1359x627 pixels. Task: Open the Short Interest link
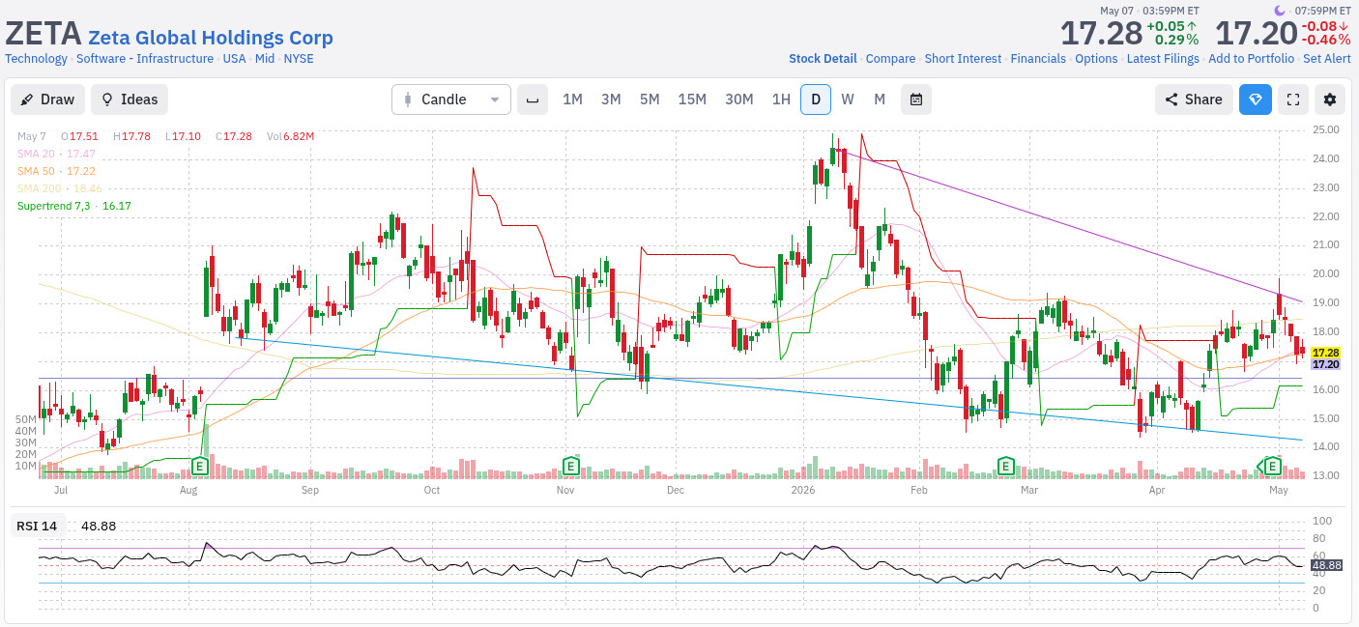point(963,59)
